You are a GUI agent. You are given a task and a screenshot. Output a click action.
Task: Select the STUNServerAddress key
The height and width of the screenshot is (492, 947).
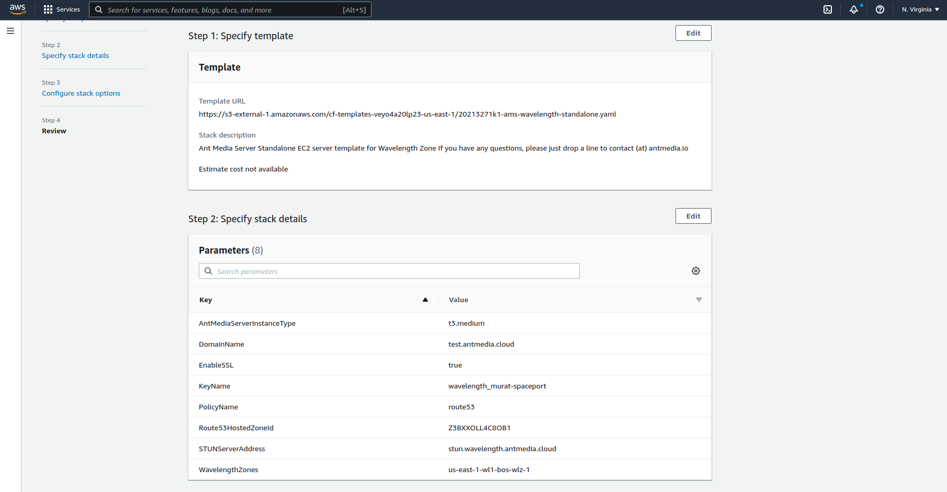232,449
